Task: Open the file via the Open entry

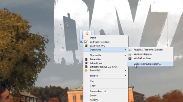Action: (x=106, y=38)
